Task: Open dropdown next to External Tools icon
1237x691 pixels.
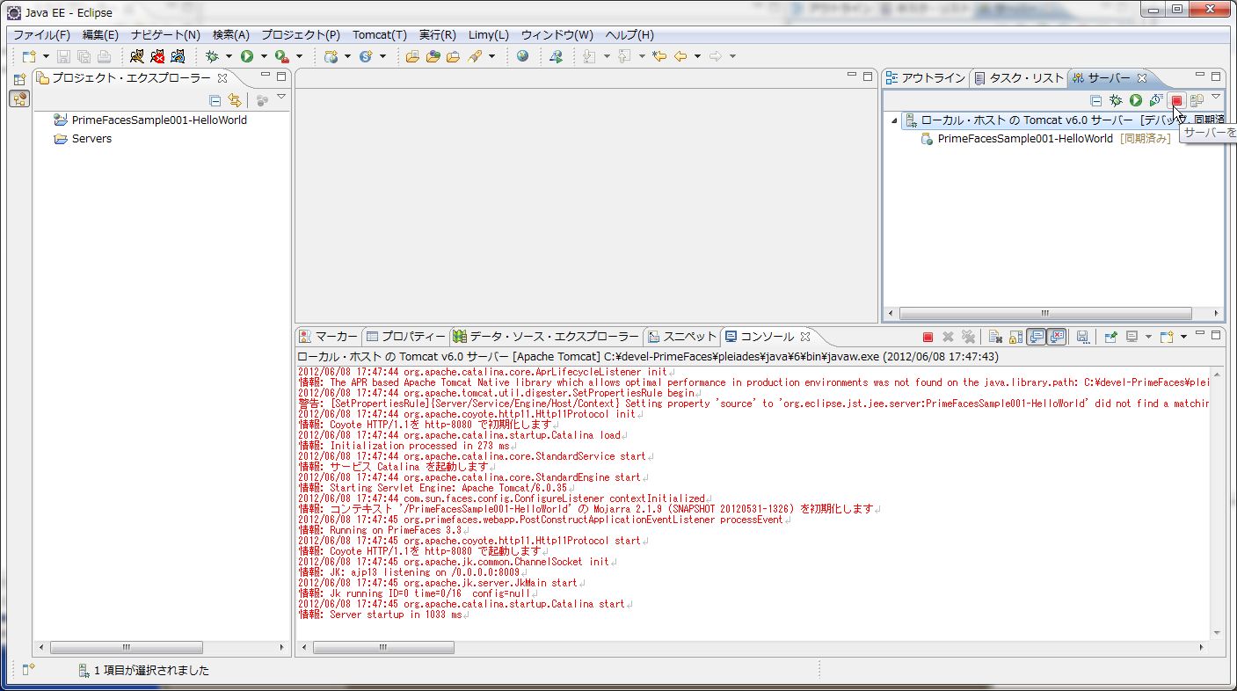Action: point(299,56)
